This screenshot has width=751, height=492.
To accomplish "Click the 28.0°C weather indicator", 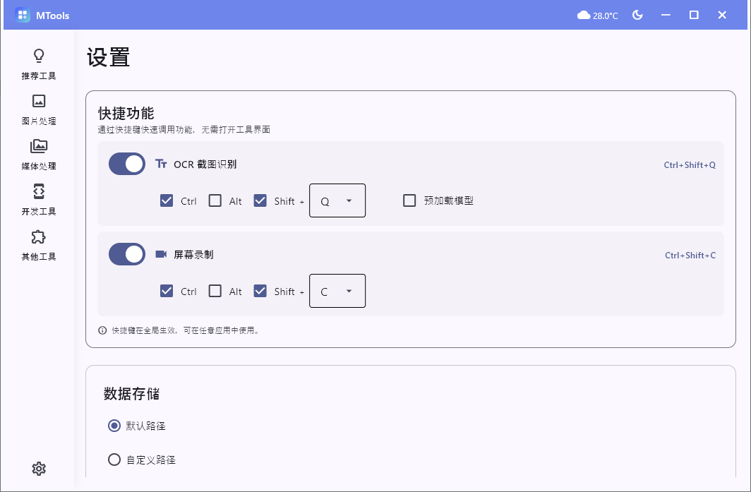I will 596,14.
